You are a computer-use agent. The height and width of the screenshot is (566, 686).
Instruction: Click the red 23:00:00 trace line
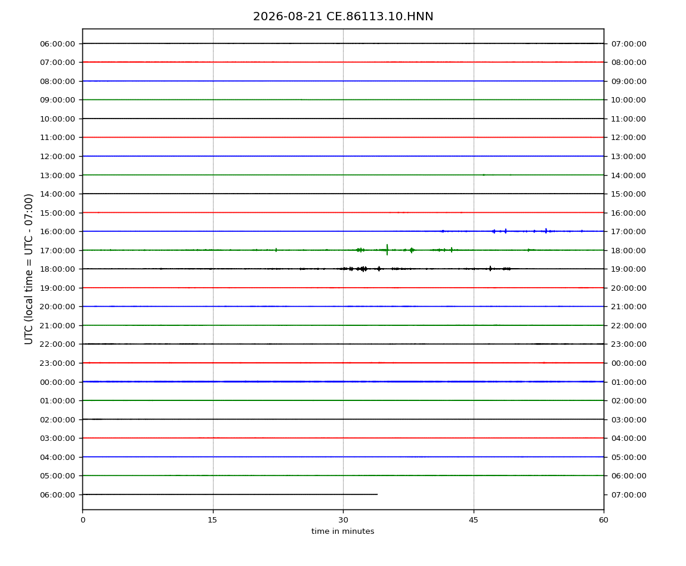[x=343, y=363]
